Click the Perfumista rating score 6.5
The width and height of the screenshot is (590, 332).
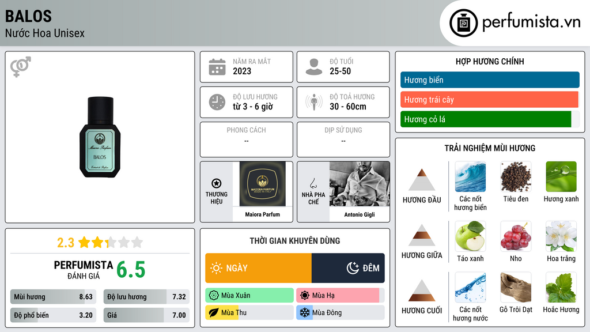click(131, 270)
